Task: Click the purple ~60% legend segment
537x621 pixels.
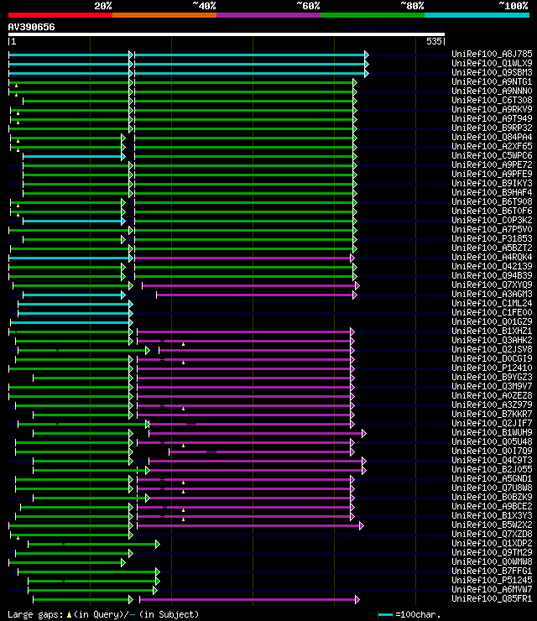Action: [268, 15]
